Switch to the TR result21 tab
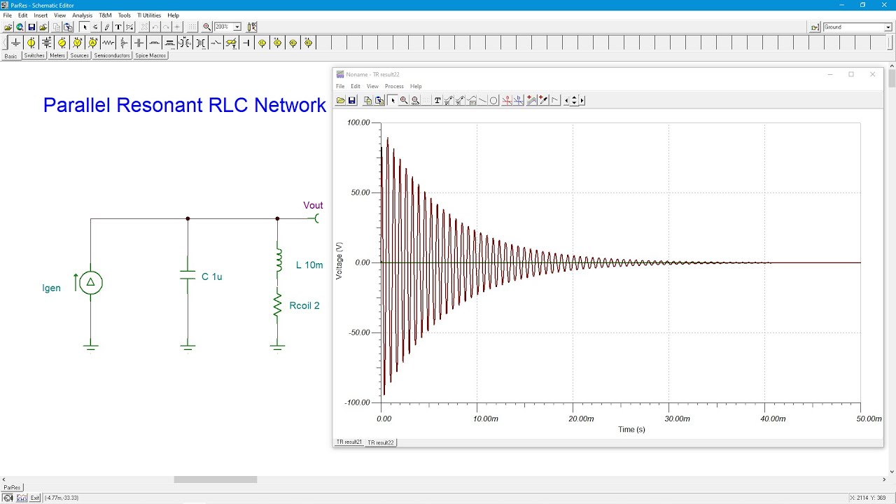Screen dimensions: 896x504 click(x=349, y=442)
